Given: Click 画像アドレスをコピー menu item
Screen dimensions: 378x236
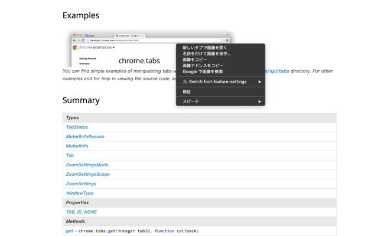Looking at the screenshot, I should [x=203, y=65].
